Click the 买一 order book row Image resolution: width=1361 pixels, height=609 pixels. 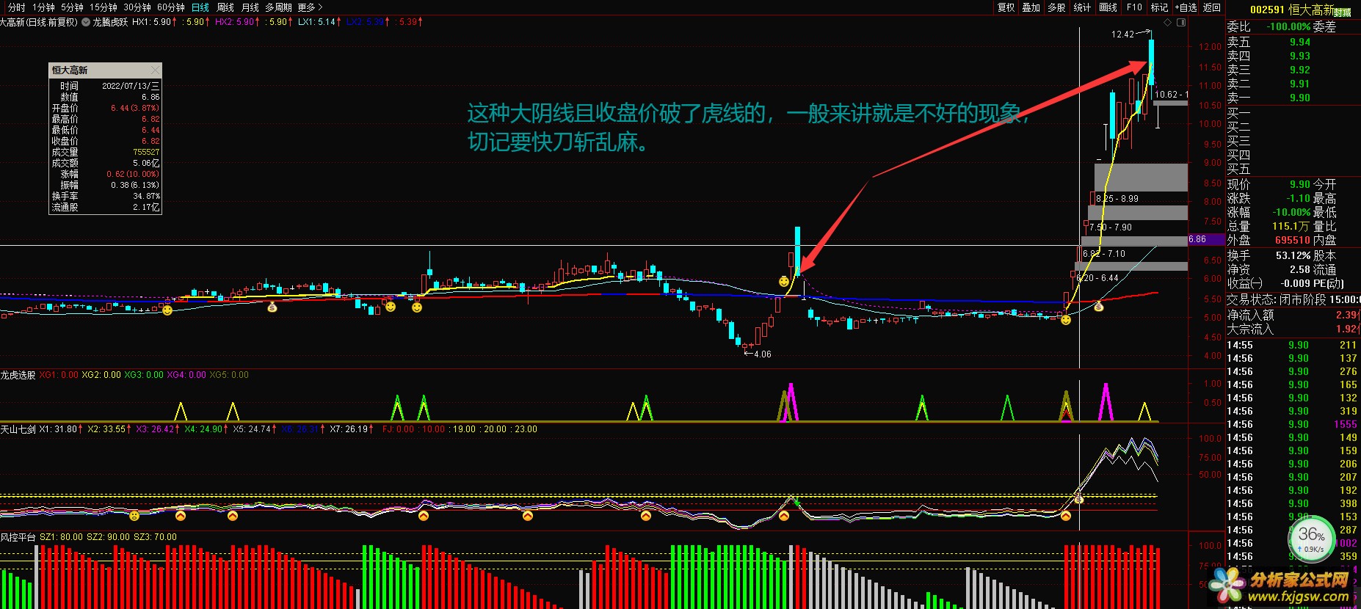click(x=1293, y=113)
